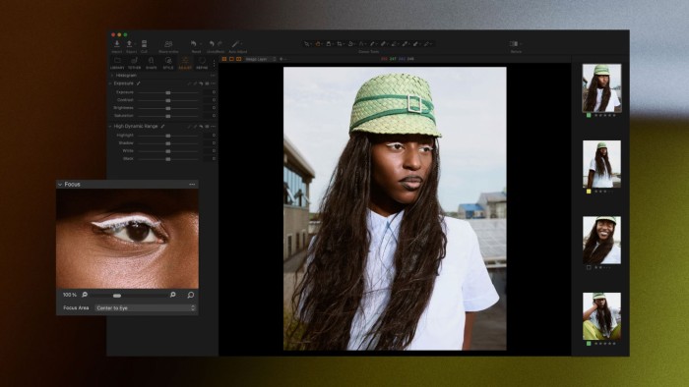
Task: Click the Highlight slider handle
Action: click(x=168, y=136)
